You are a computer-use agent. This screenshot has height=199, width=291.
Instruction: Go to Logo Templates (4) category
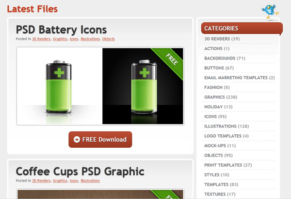226,136
